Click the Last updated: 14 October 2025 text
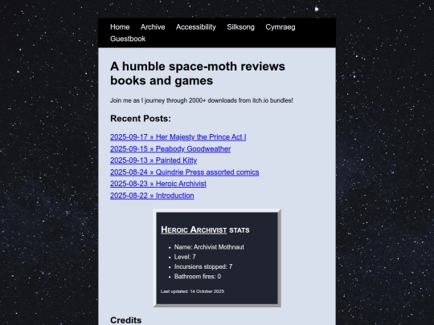This screenshot has width=434, height=325. tap(192, 291)
